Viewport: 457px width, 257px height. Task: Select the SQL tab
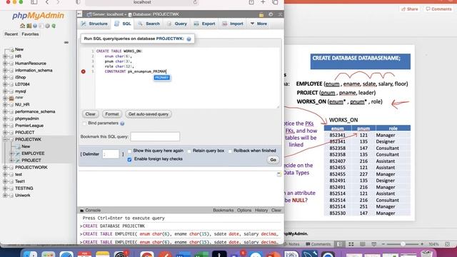[x=123, y=24]
